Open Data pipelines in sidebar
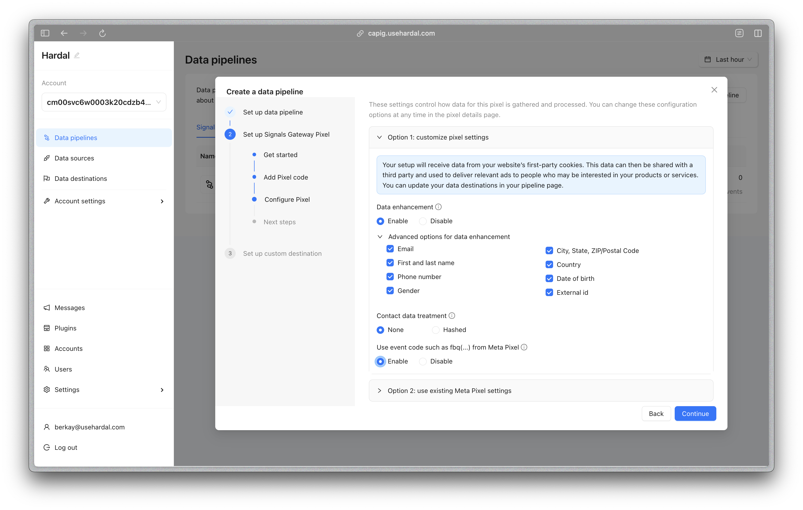Image resolution: width=803 pixels, height=510 pixels. pos(104,138)
